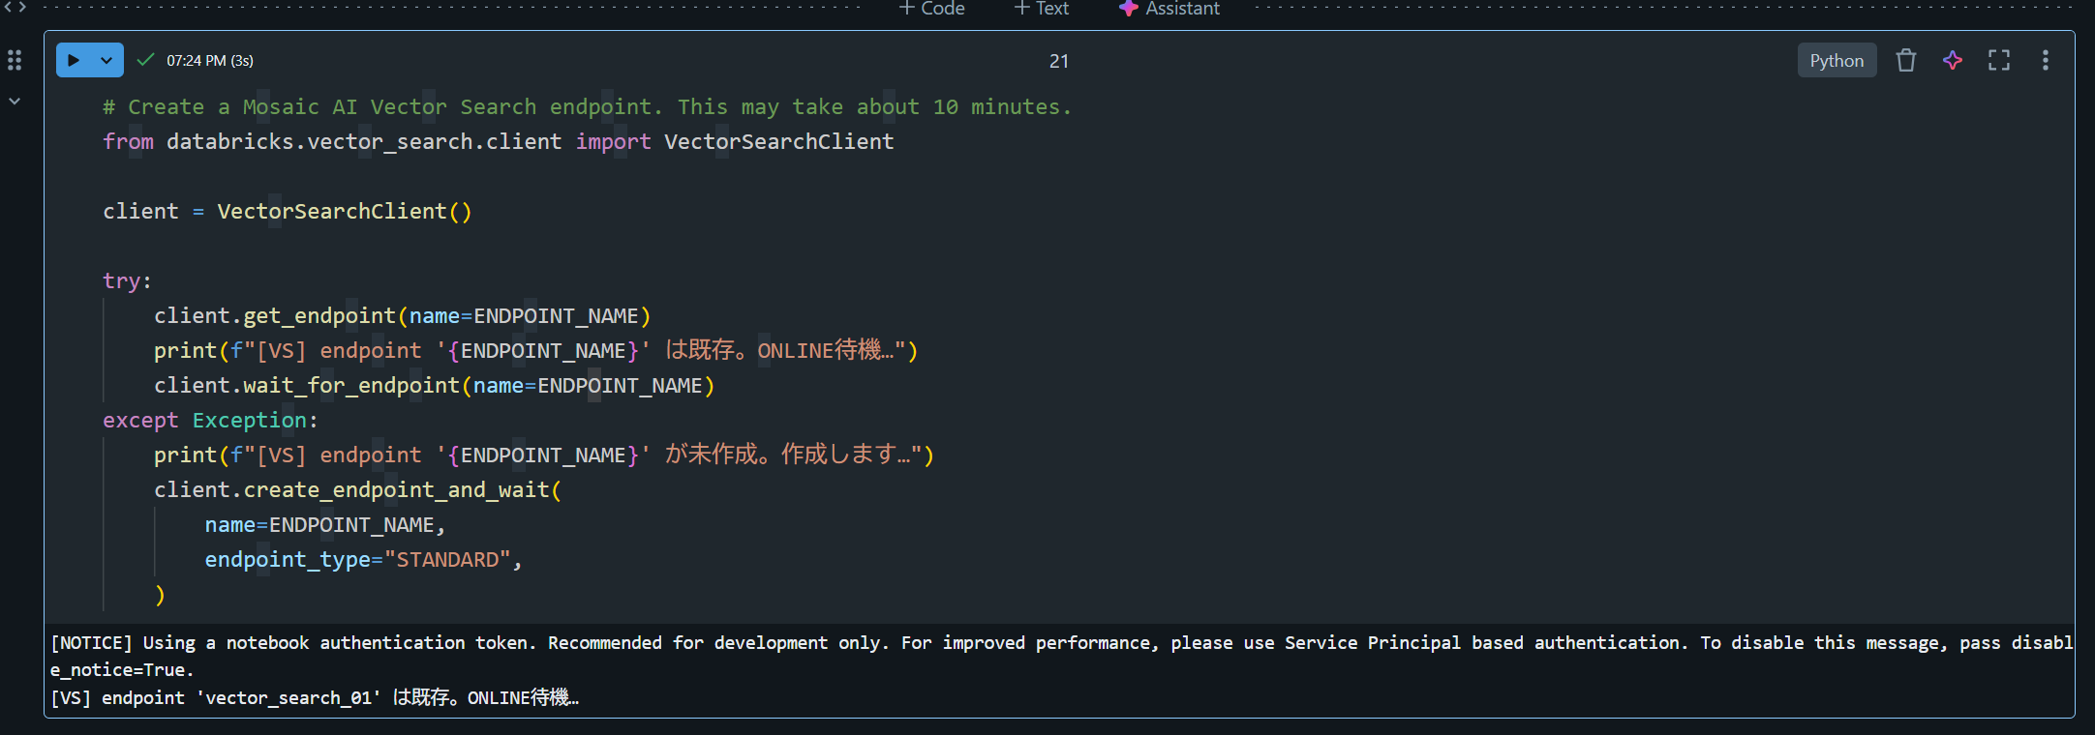
Task: Click the client.wait_for_endpoint line
Action: coord(434,385)
